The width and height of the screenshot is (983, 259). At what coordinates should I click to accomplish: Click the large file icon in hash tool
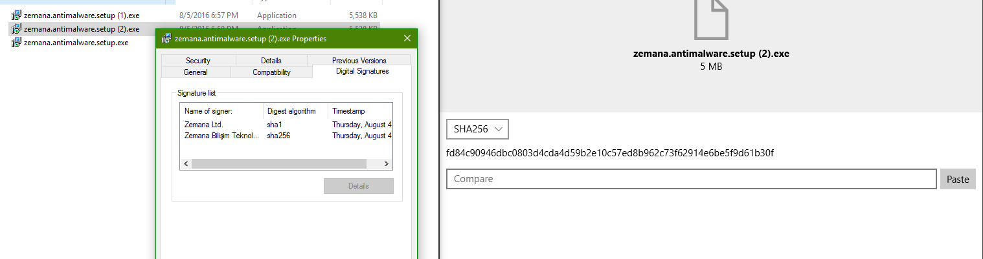pos(710,18)
